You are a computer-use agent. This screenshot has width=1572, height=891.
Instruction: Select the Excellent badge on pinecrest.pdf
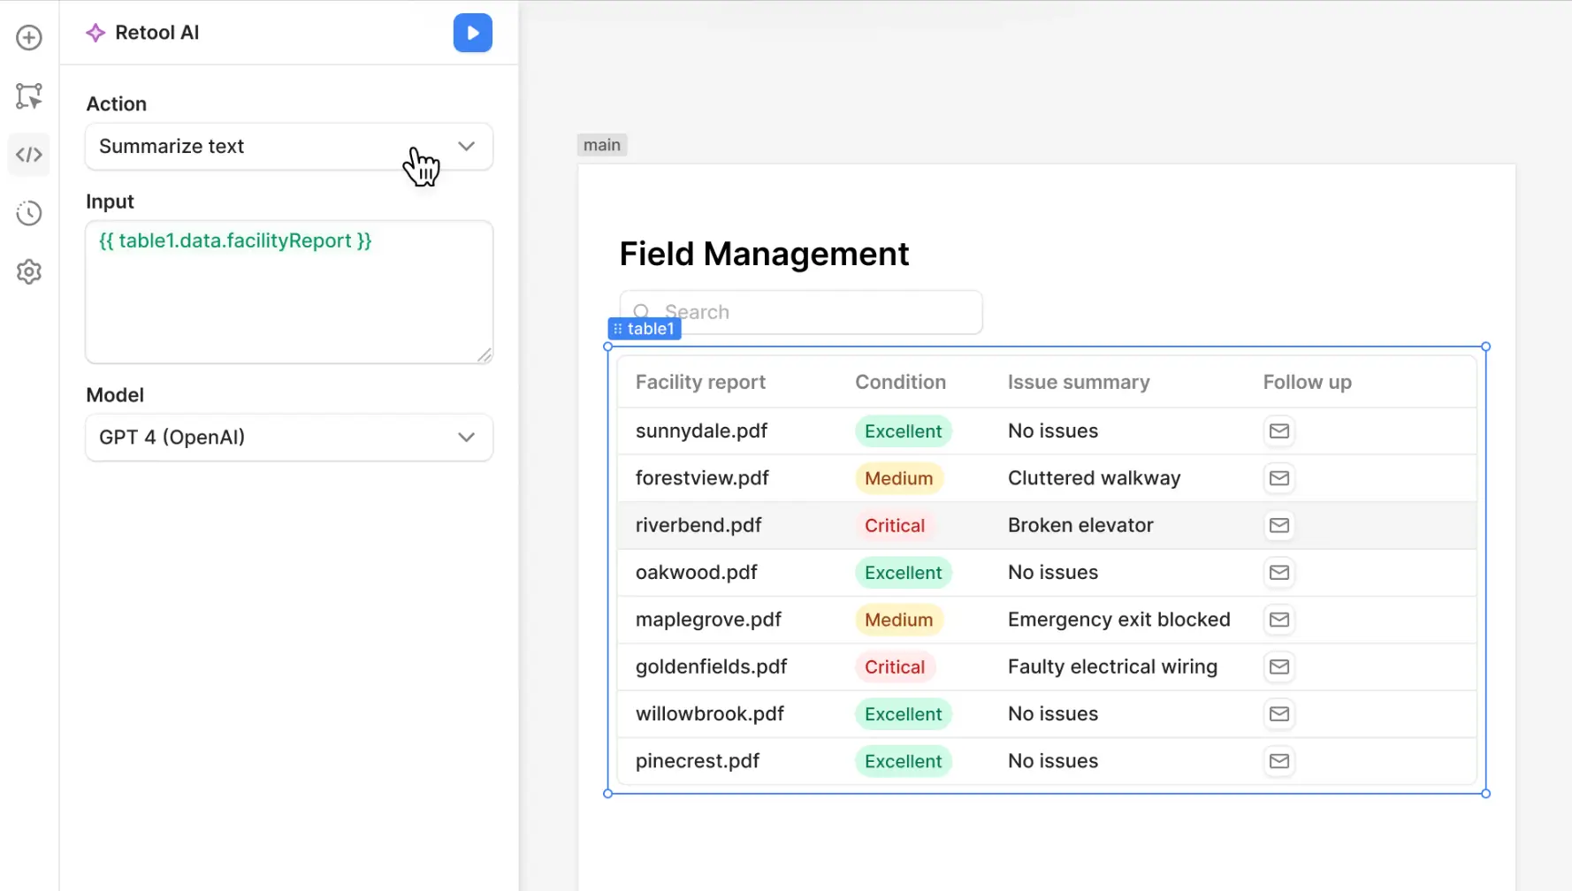click(903, 761)
